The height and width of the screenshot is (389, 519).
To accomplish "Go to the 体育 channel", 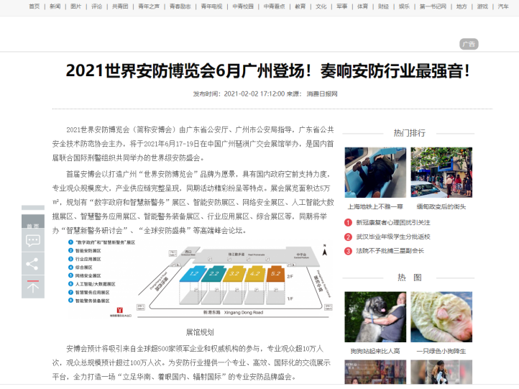I will click(363, 6).
